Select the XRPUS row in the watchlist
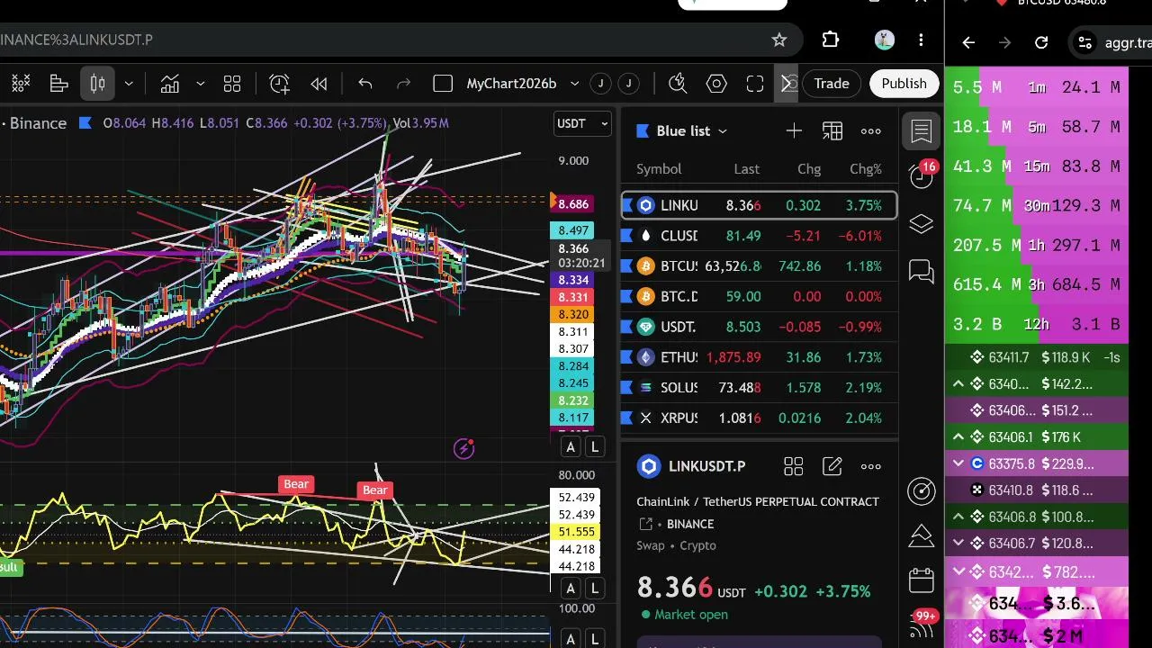The height and width of the screenshot is (648, 1152). click(x=760, y=418)
